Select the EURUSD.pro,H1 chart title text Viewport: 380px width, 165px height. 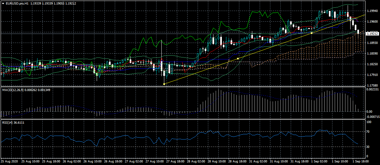[17, 3]
